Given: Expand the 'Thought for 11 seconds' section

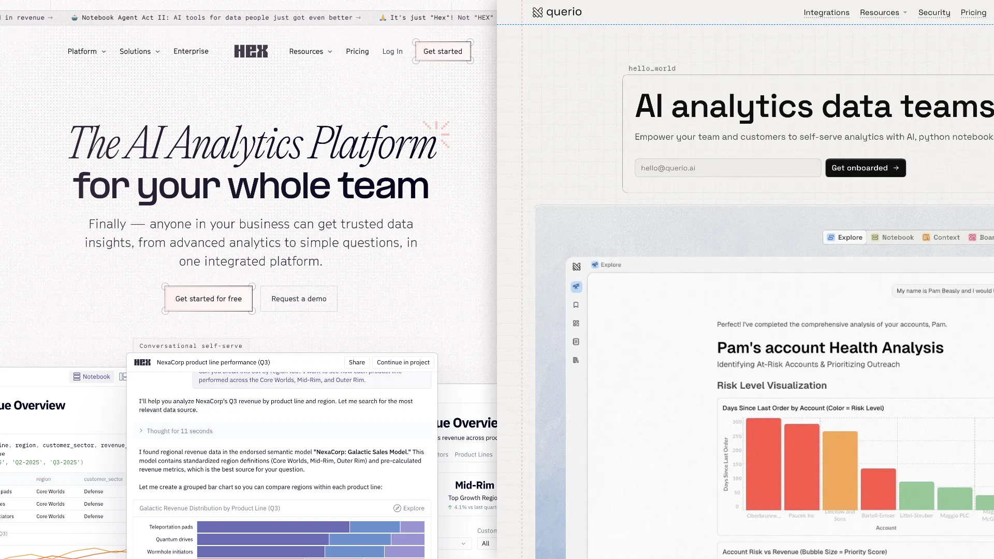Looking at the screenshot, I should (176, 431).
